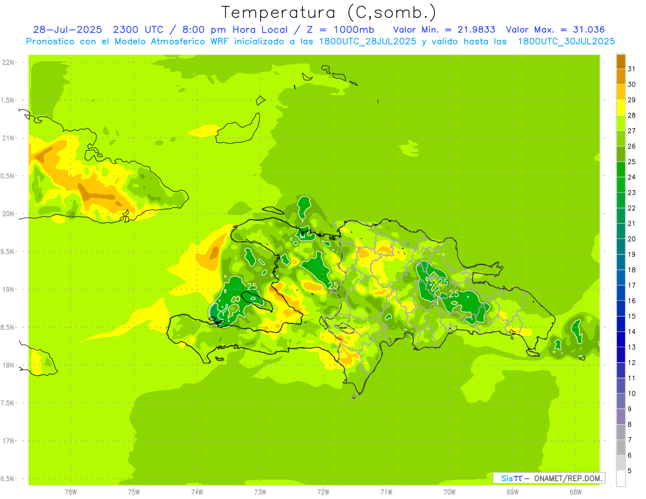The height and width of the screenshot is (499, 646).
Task: Click the legend value "18"
Action: [632, 270]
